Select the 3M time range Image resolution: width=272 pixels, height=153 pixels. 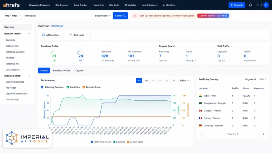(x=139, y=80)
